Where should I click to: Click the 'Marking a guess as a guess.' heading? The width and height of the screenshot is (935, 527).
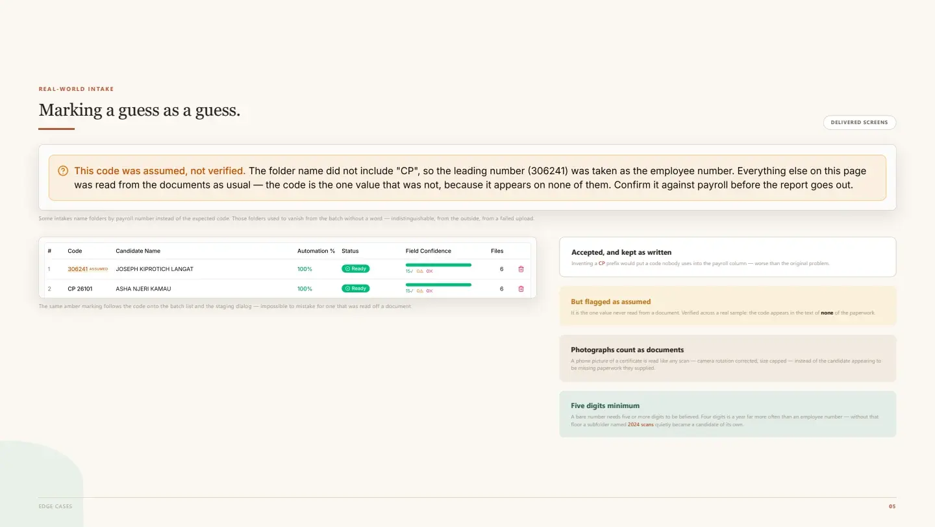[140, 110]
